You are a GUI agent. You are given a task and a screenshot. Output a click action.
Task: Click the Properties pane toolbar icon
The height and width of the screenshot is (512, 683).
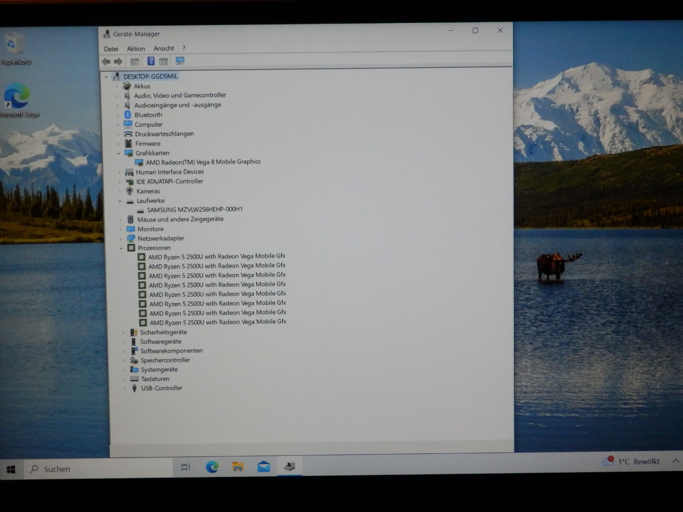click(x=163, y=61)
